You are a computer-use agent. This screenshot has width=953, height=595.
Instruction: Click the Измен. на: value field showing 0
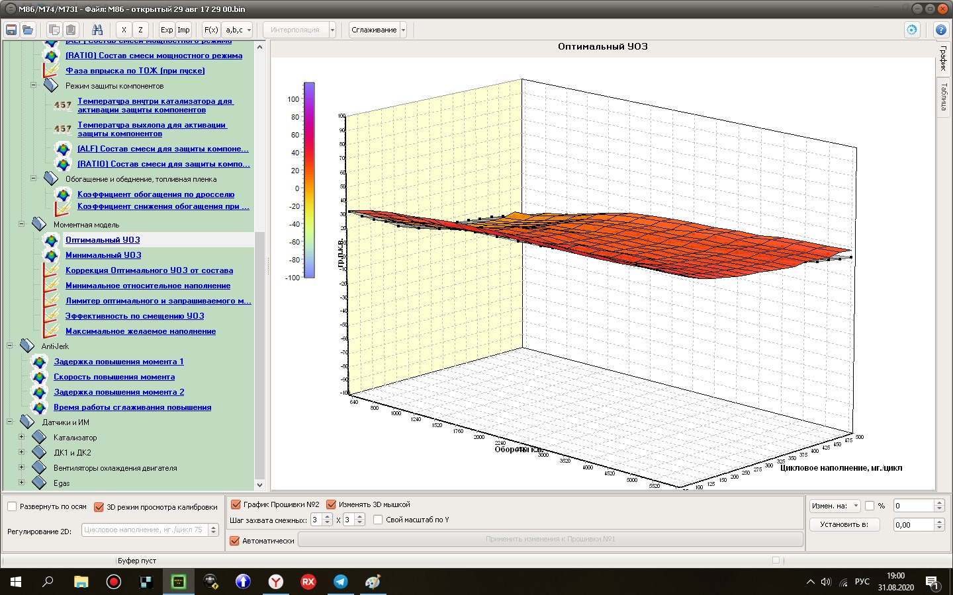tap(914, 506)
